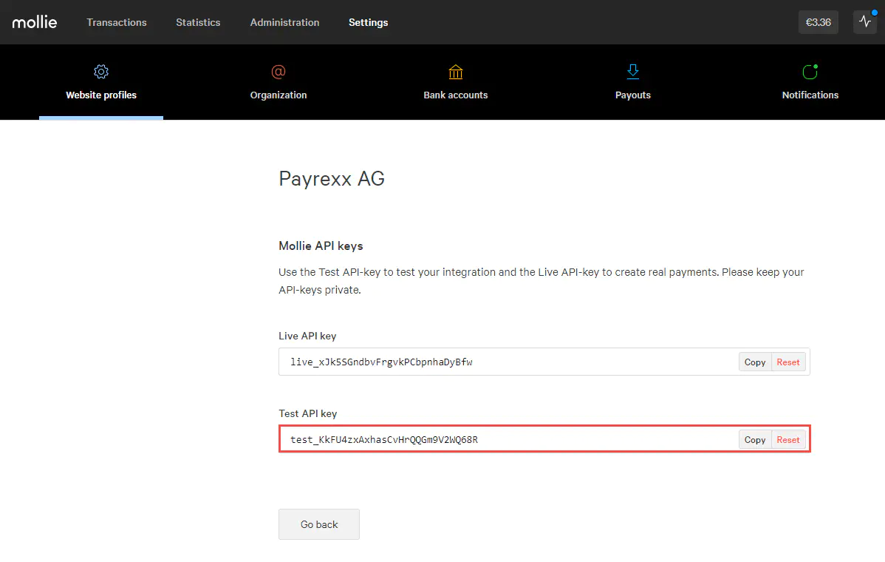Open the Administration menu
885x562 pixels.
tap(284, 22)
